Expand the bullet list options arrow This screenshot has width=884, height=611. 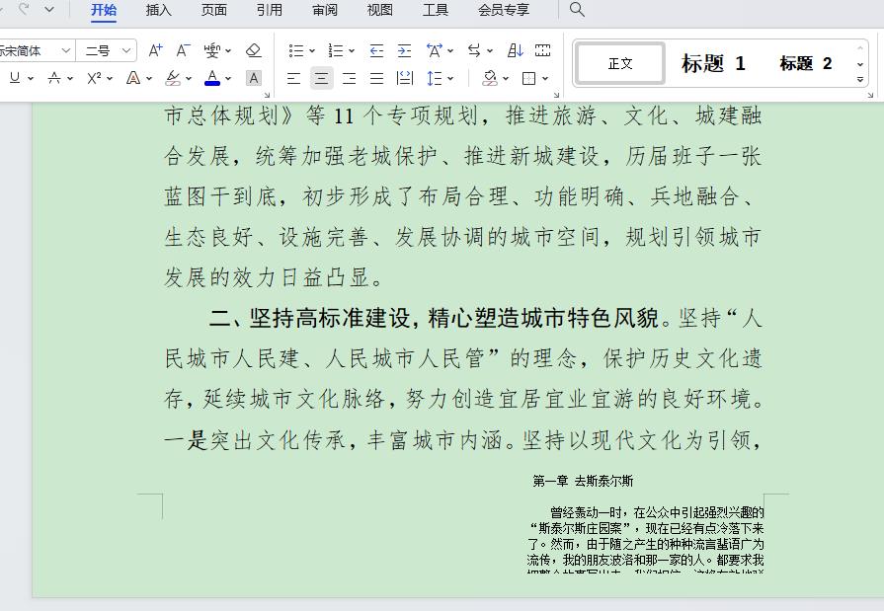[x=312, y=50]
